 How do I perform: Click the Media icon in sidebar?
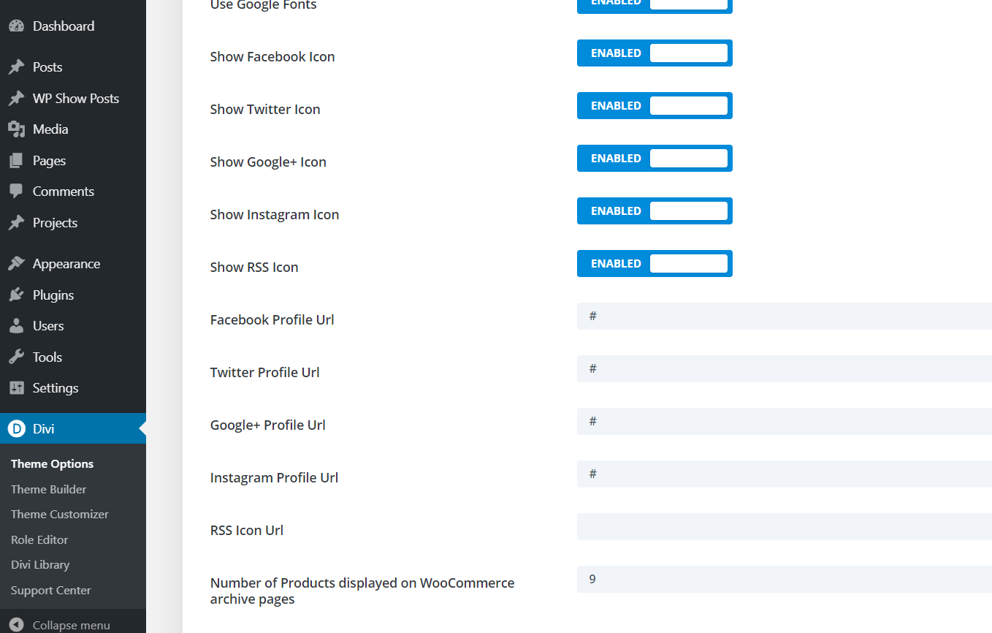[16, 129]
